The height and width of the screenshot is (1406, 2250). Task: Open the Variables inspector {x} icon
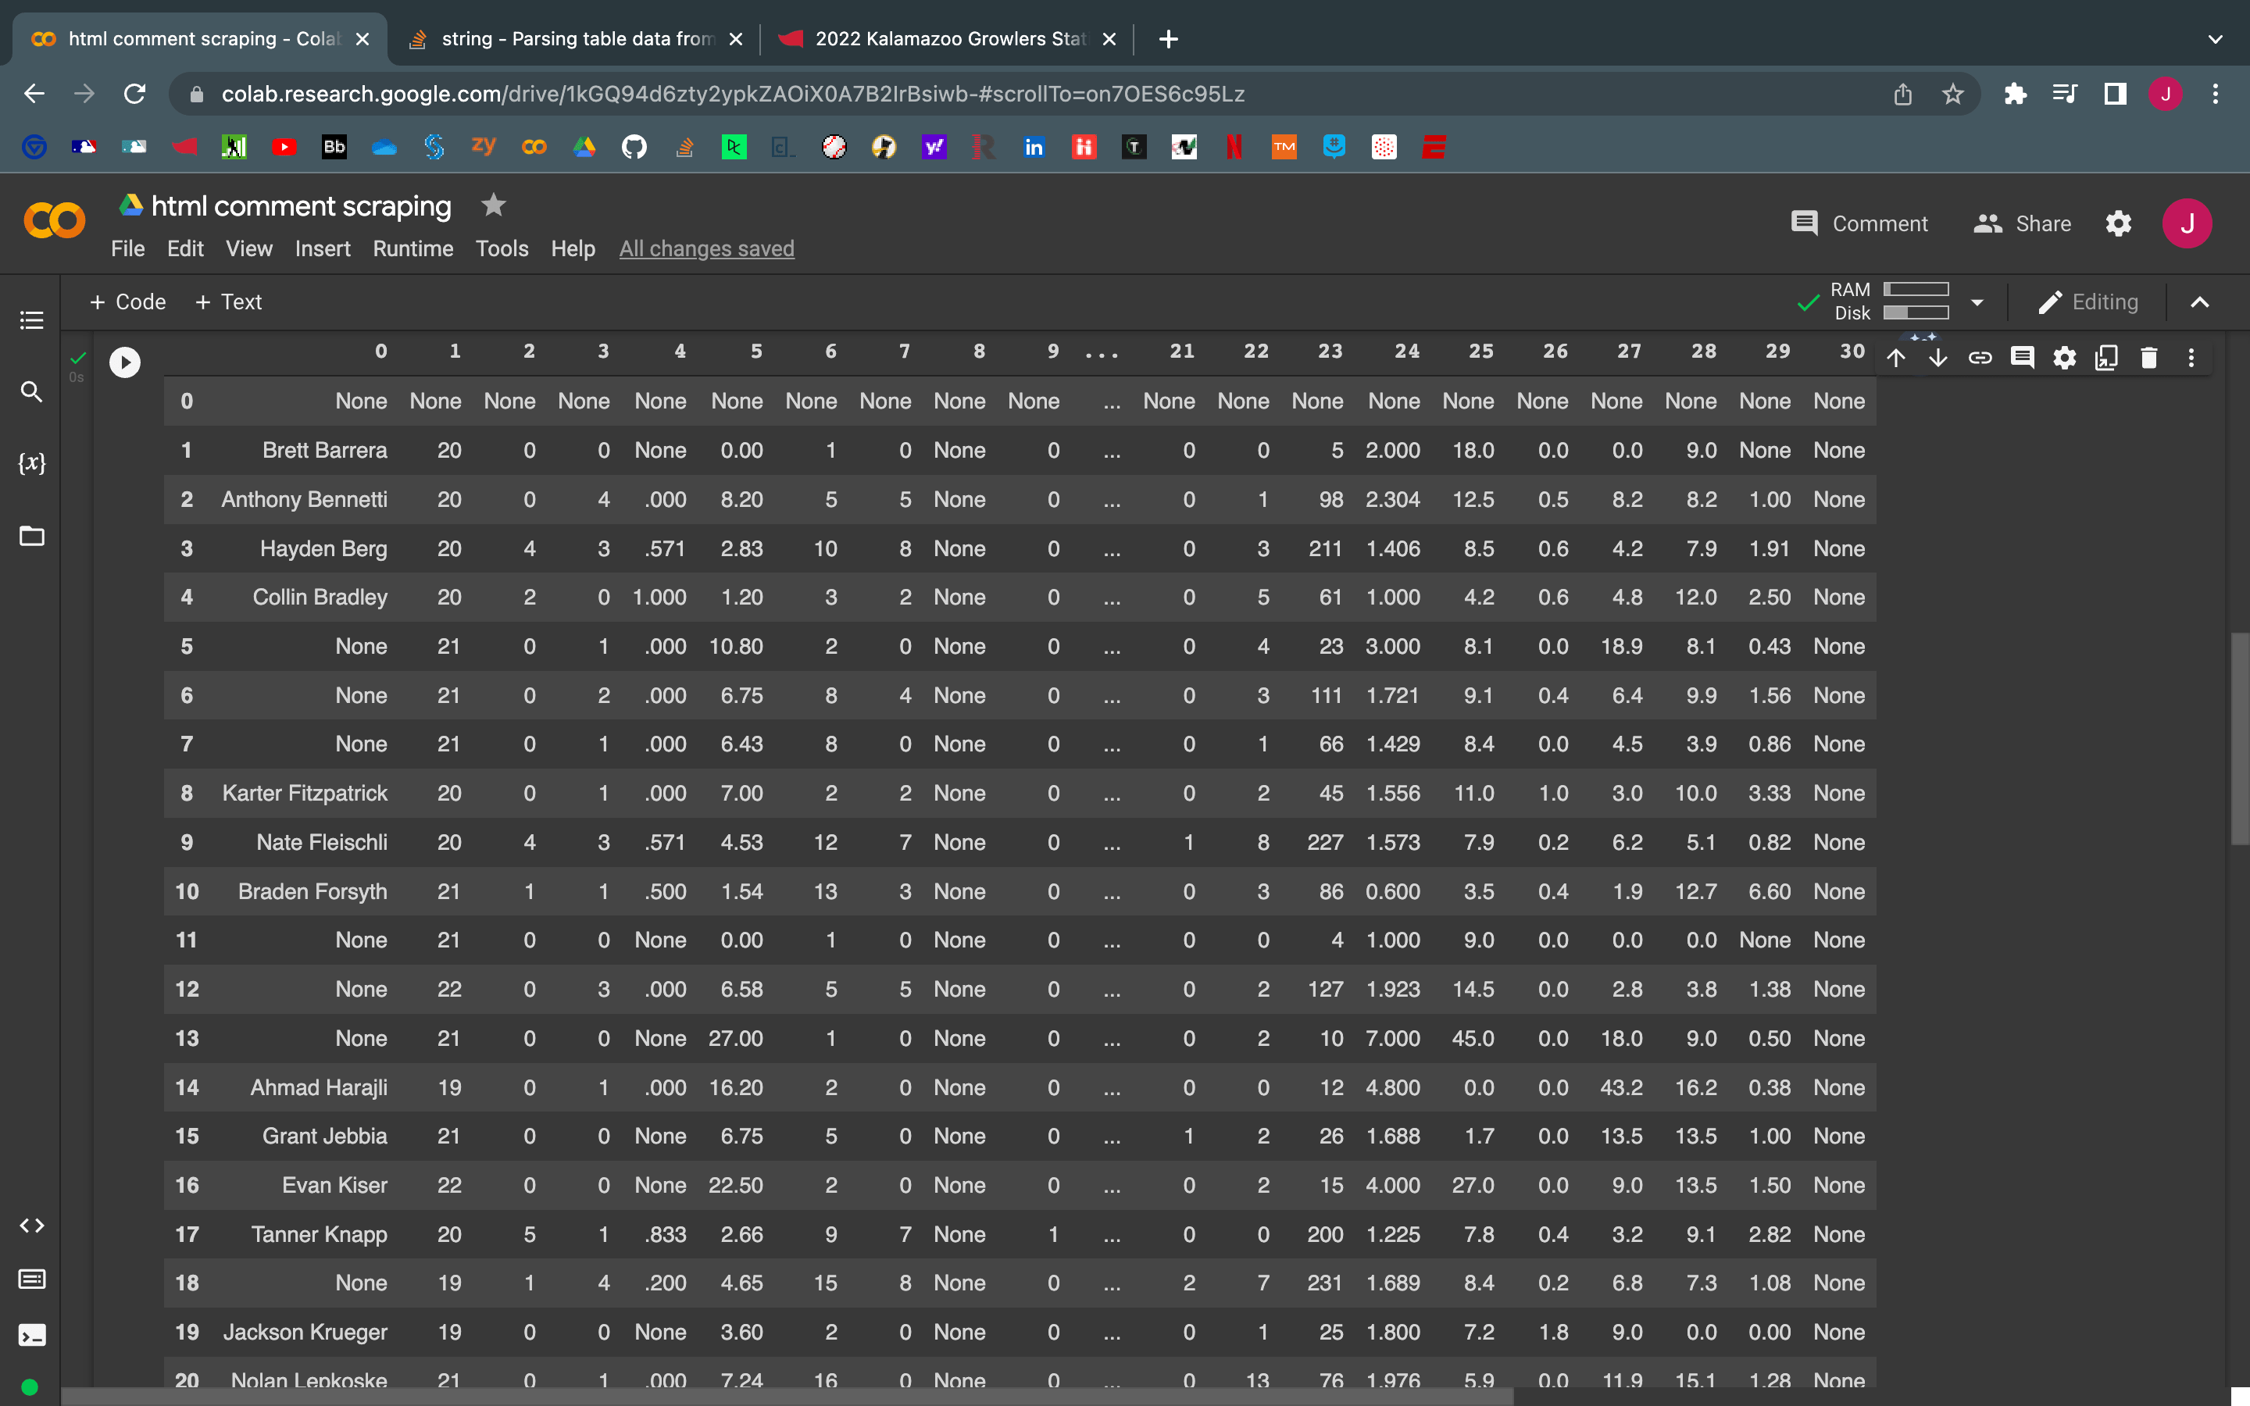pos(31,463)
